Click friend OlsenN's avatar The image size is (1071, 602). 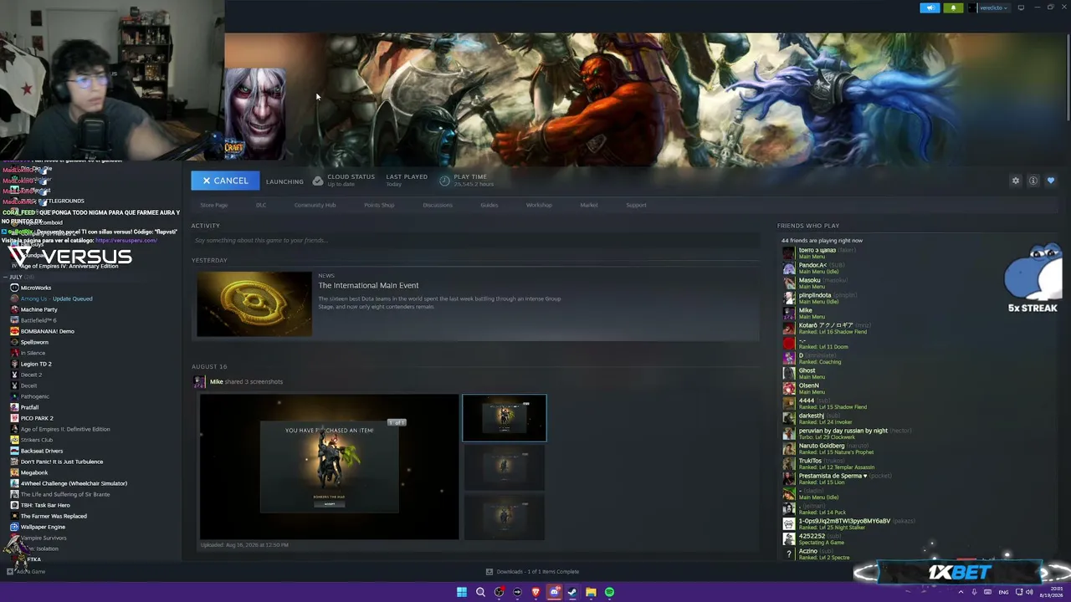click(x=788, y=389)
